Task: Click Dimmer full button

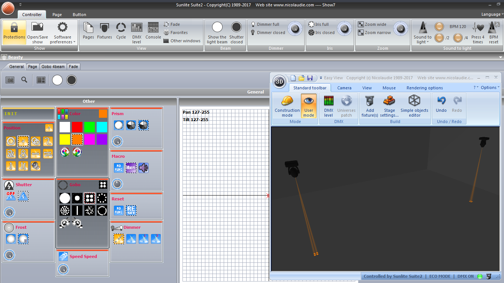Action: (265, 24)
